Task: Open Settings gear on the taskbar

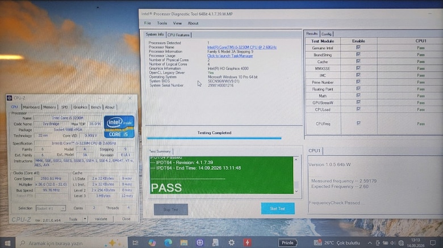Action: (x=231, y=243)
